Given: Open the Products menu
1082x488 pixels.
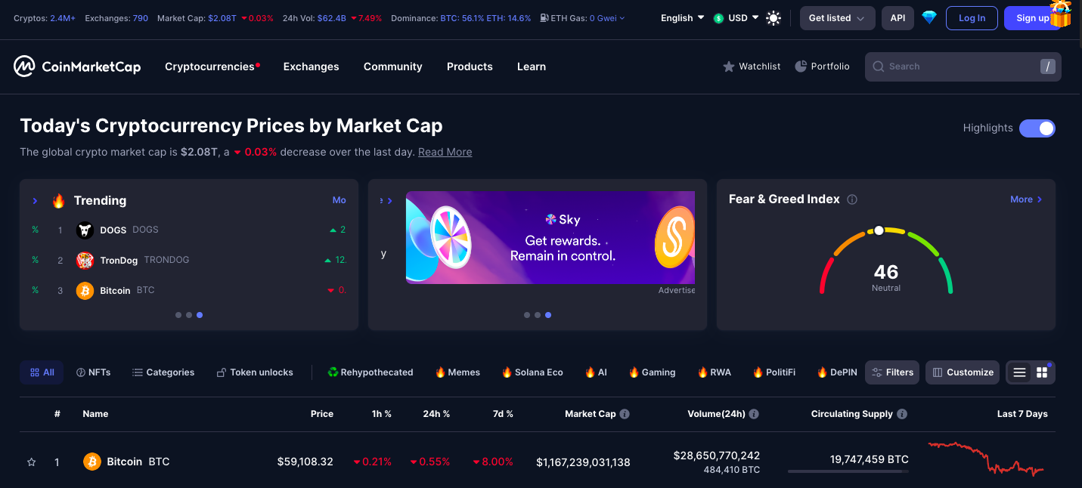Looking at the screenshot, I should (470, 66).
